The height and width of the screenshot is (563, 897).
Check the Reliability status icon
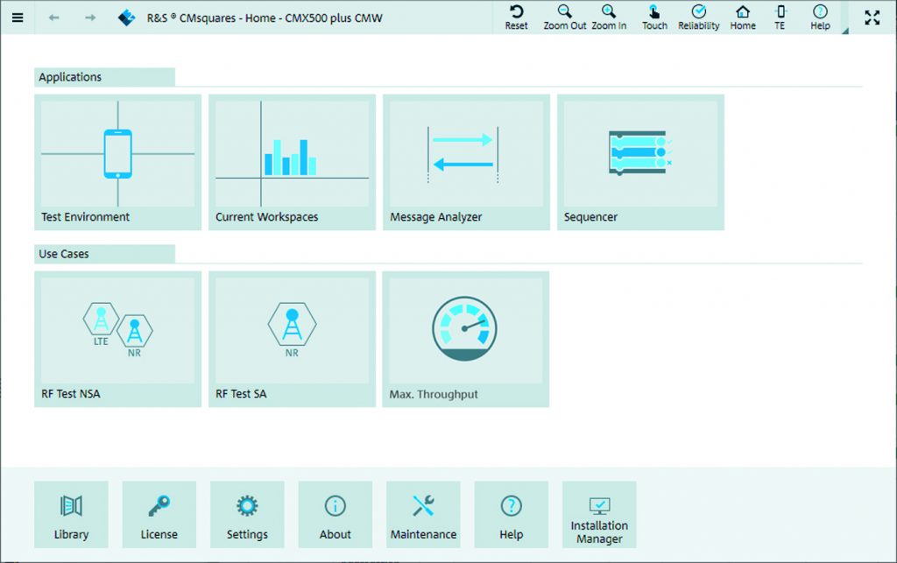pos(698,18)
